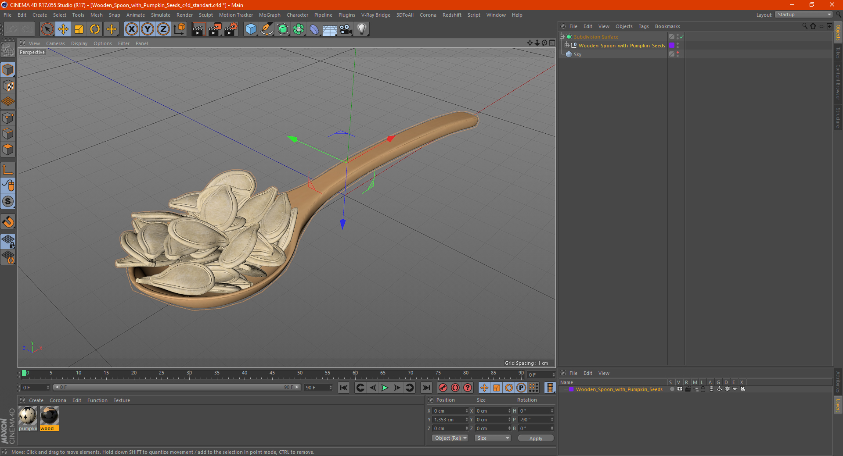The width and height of the screenshot is (843, 456).
Task: Switch to Texture mode
Action: tap(8, 86)
